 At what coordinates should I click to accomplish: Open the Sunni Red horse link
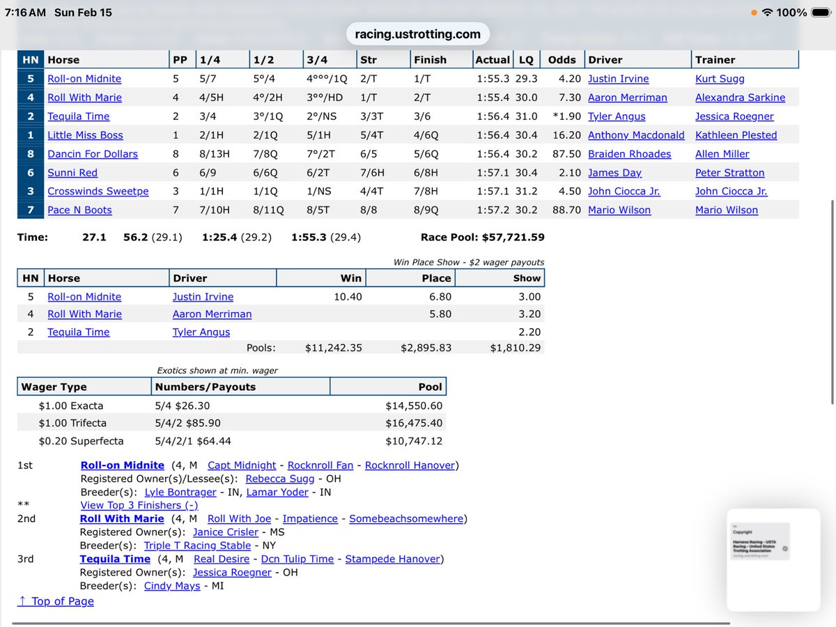pyautogui.click(x=72, y=173)
